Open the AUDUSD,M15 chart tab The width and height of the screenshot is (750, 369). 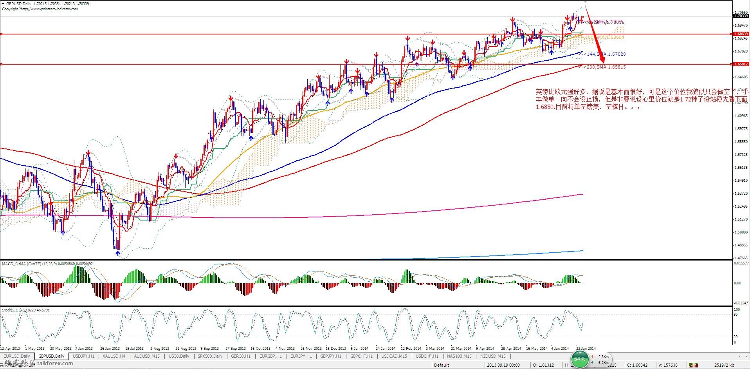[146, 356]
